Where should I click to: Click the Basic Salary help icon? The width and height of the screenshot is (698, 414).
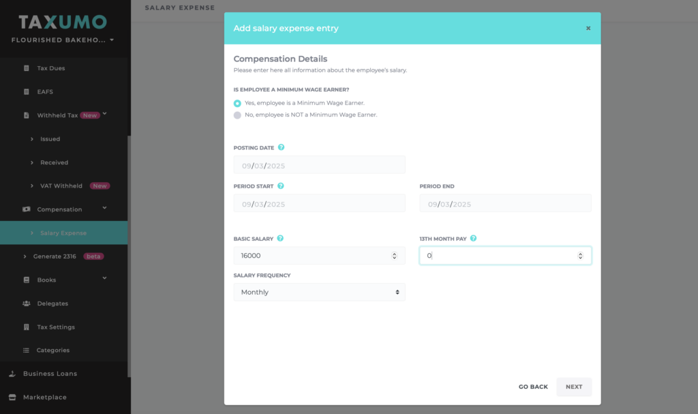tap(280, 239)
